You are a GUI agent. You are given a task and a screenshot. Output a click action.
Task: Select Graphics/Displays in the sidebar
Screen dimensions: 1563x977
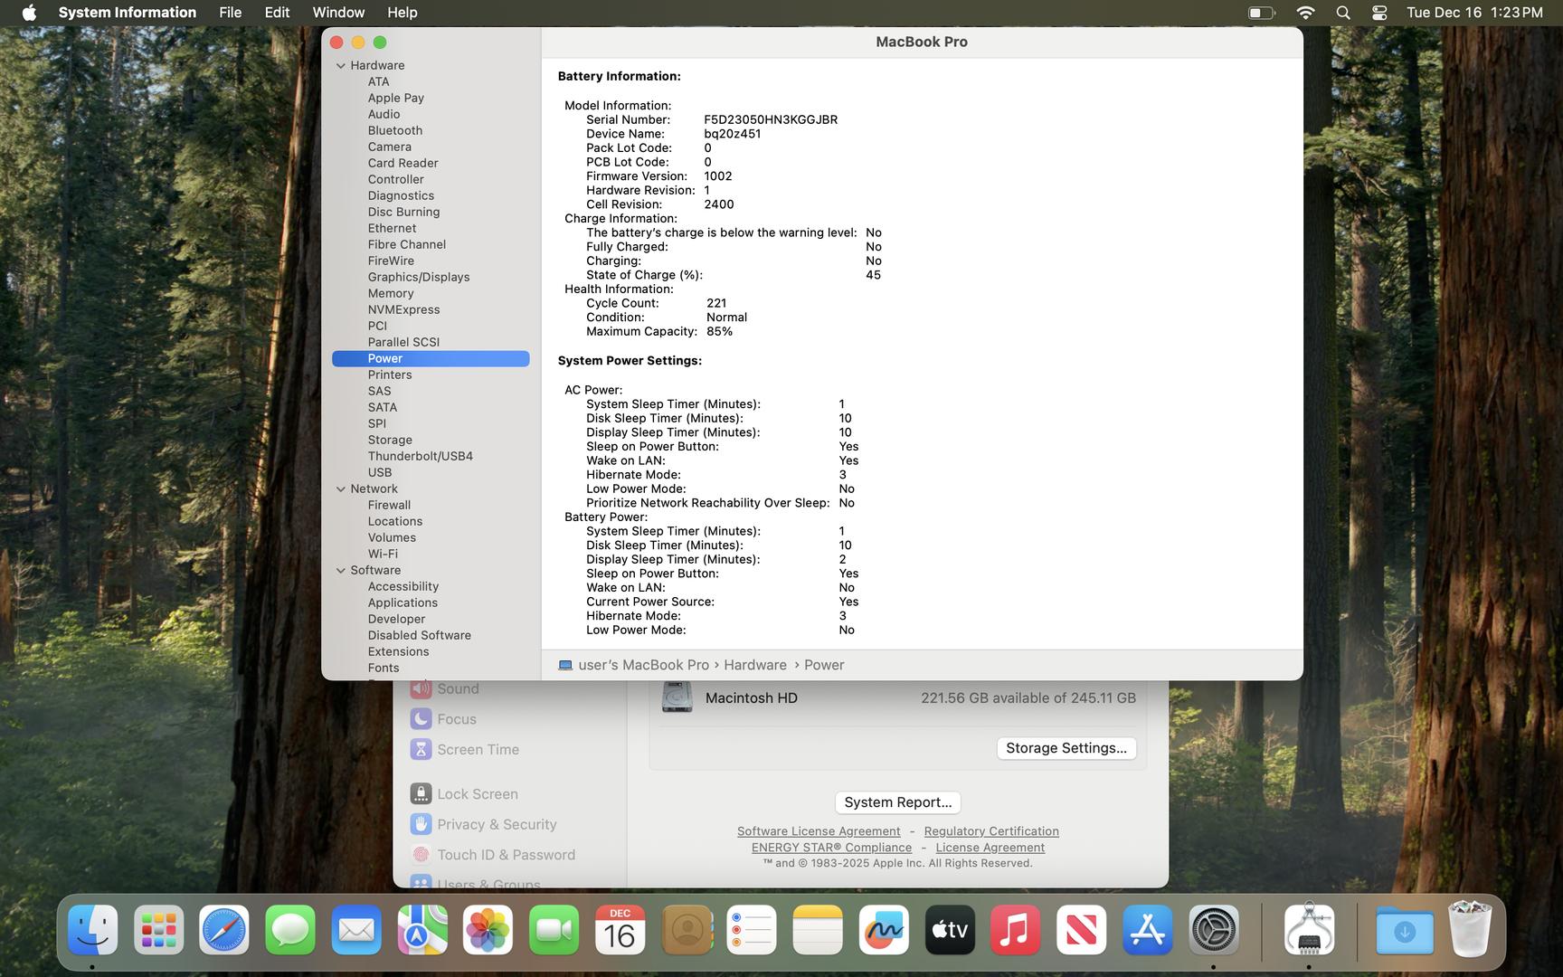[418, 277]
